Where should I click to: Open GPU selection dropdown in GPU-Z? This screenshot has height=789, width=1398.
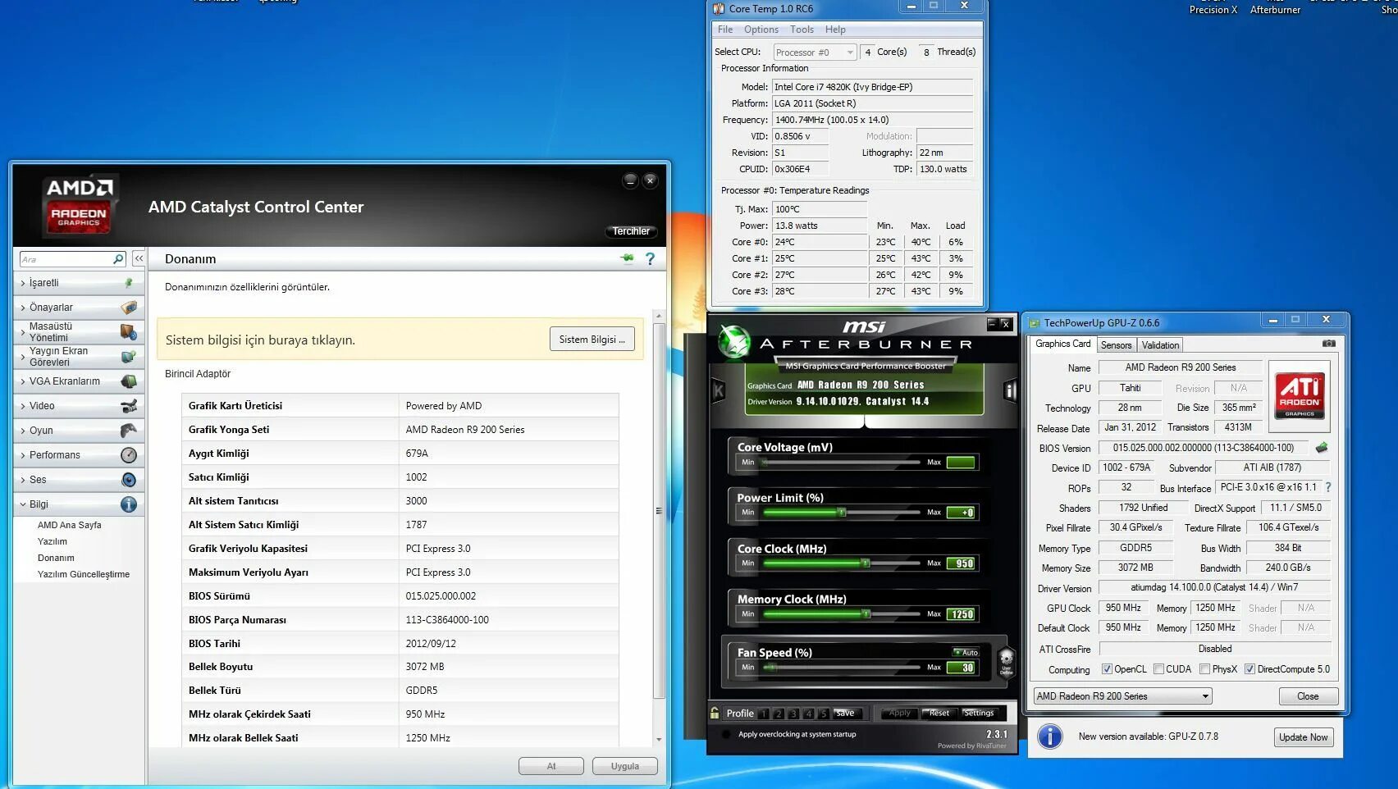click(1122, 696)
